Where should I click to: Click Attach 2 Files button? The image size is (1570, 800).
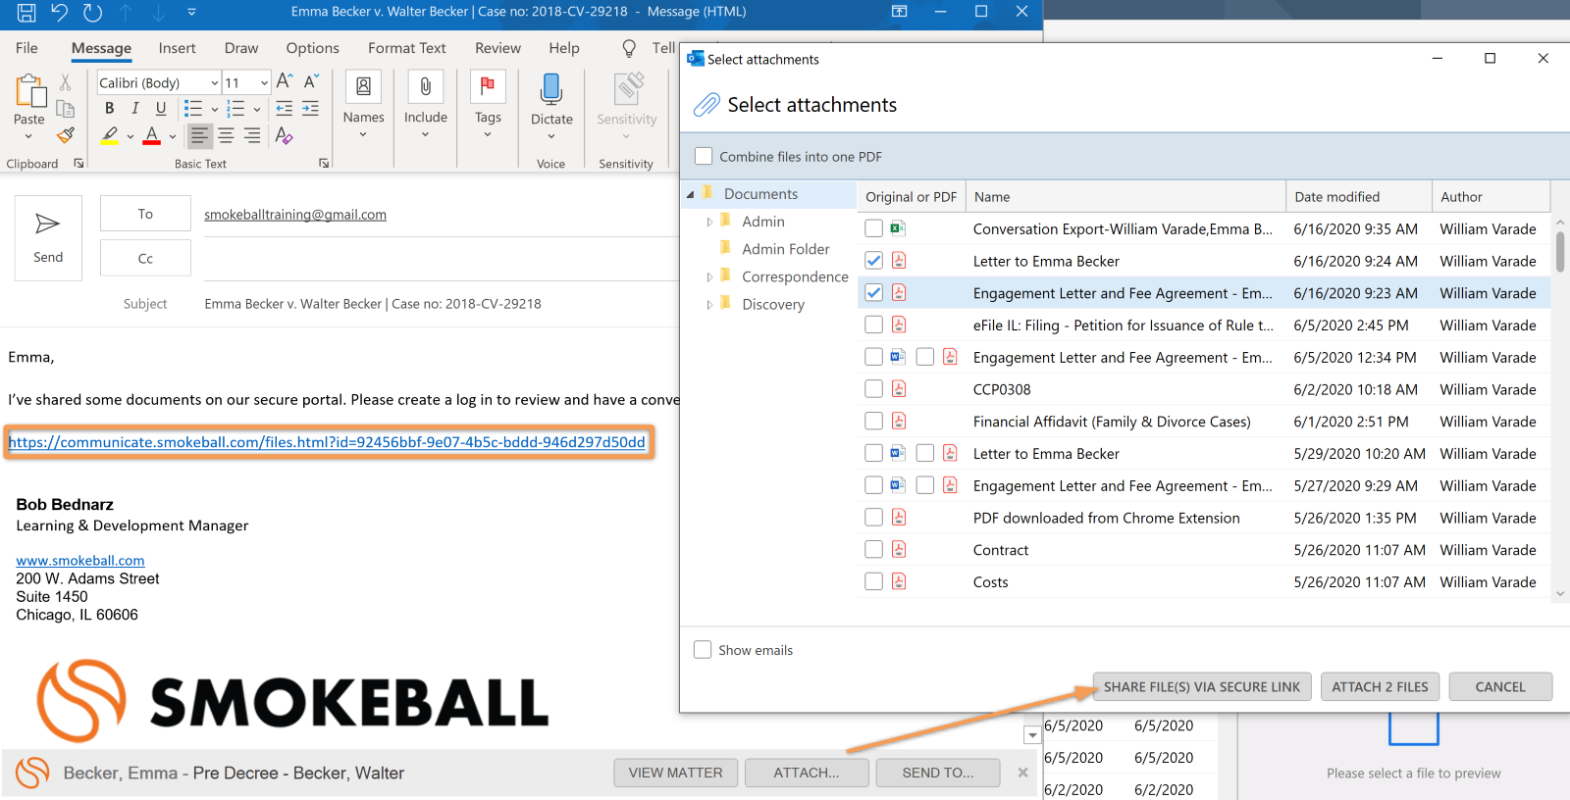pyautogui.click(x=1380, y=686)
